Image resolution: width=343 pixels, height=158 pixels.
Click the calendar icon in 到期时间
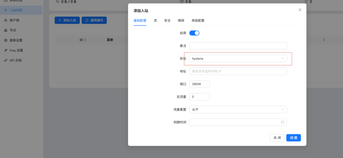point(283,122)
